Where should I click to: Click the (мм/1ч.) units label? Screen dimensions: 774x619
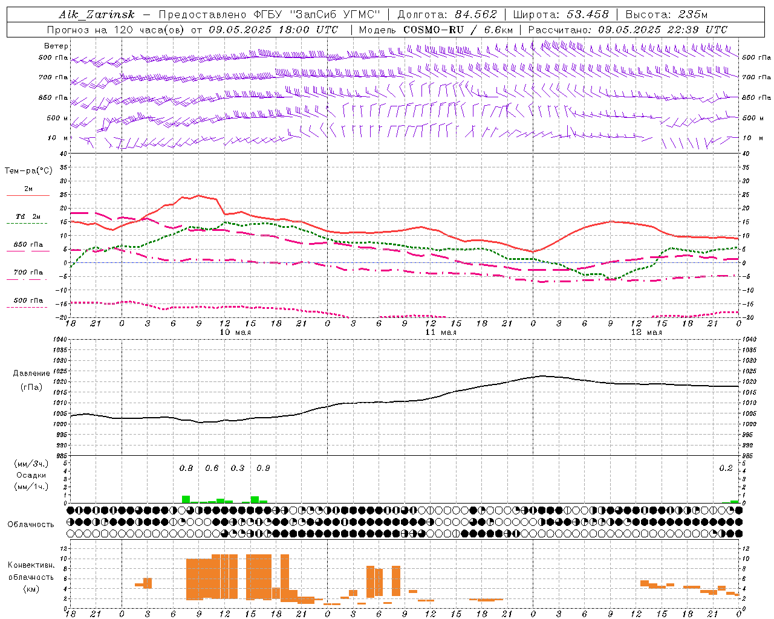coord(31,487)
